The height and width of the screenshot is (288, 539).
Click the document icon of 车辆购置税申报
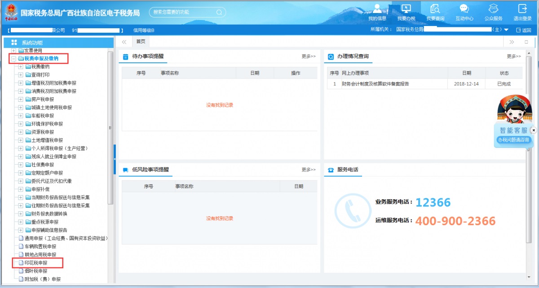click(21, 246)
